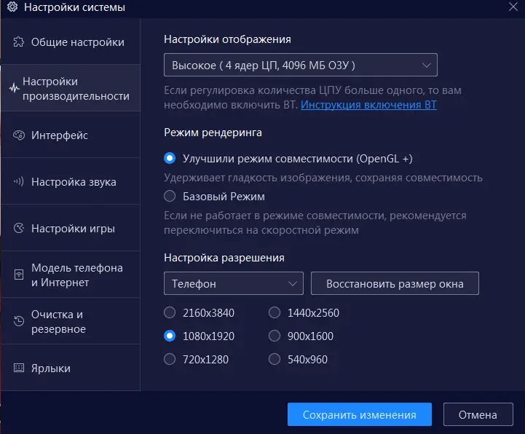
Task: Click the pulse icon for Настройки производительности
Action: [x=15, y=88]
